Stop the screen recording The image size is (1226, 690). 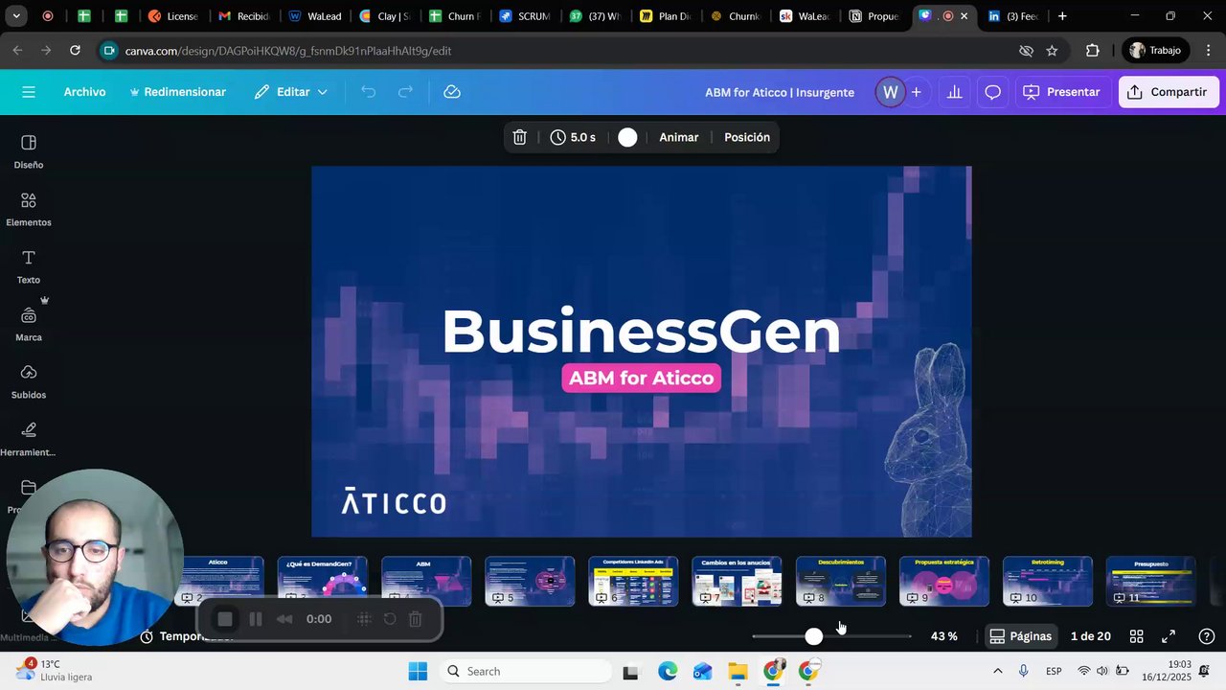point(225,619)
